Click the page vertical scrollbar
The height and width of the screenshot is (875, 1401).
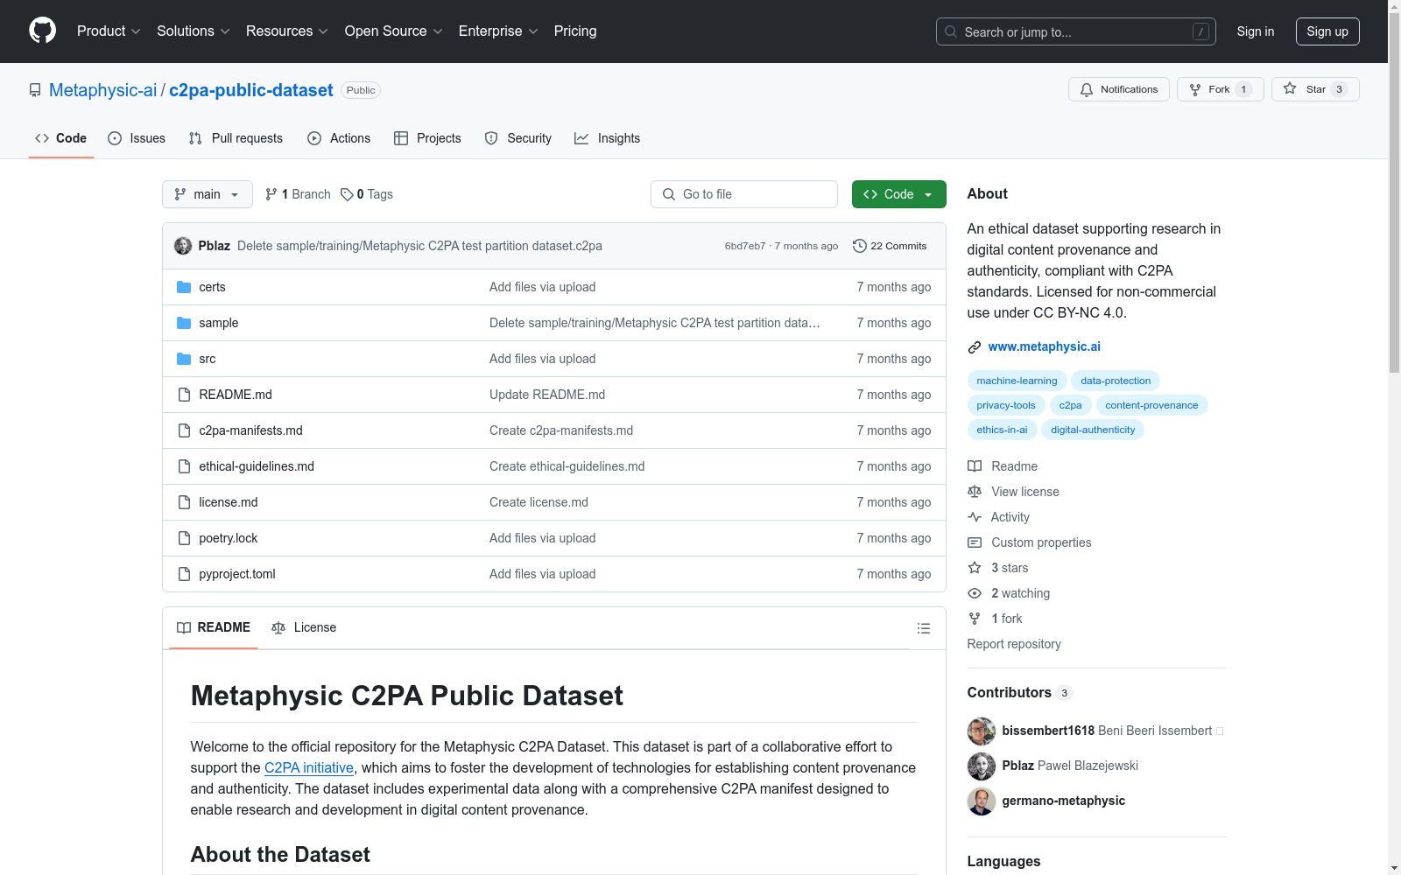(x=1394, y=437)
